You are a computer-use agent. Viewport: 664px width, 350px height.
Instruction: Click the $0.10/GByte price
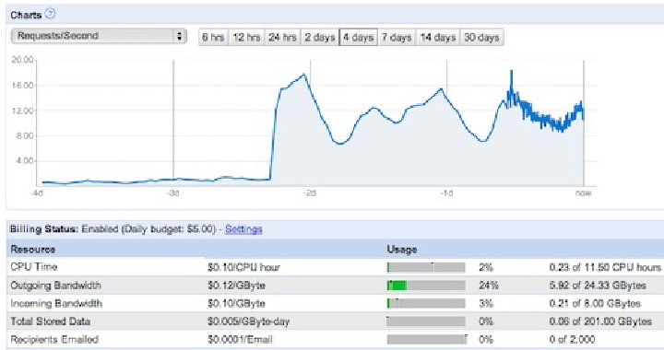236,303
